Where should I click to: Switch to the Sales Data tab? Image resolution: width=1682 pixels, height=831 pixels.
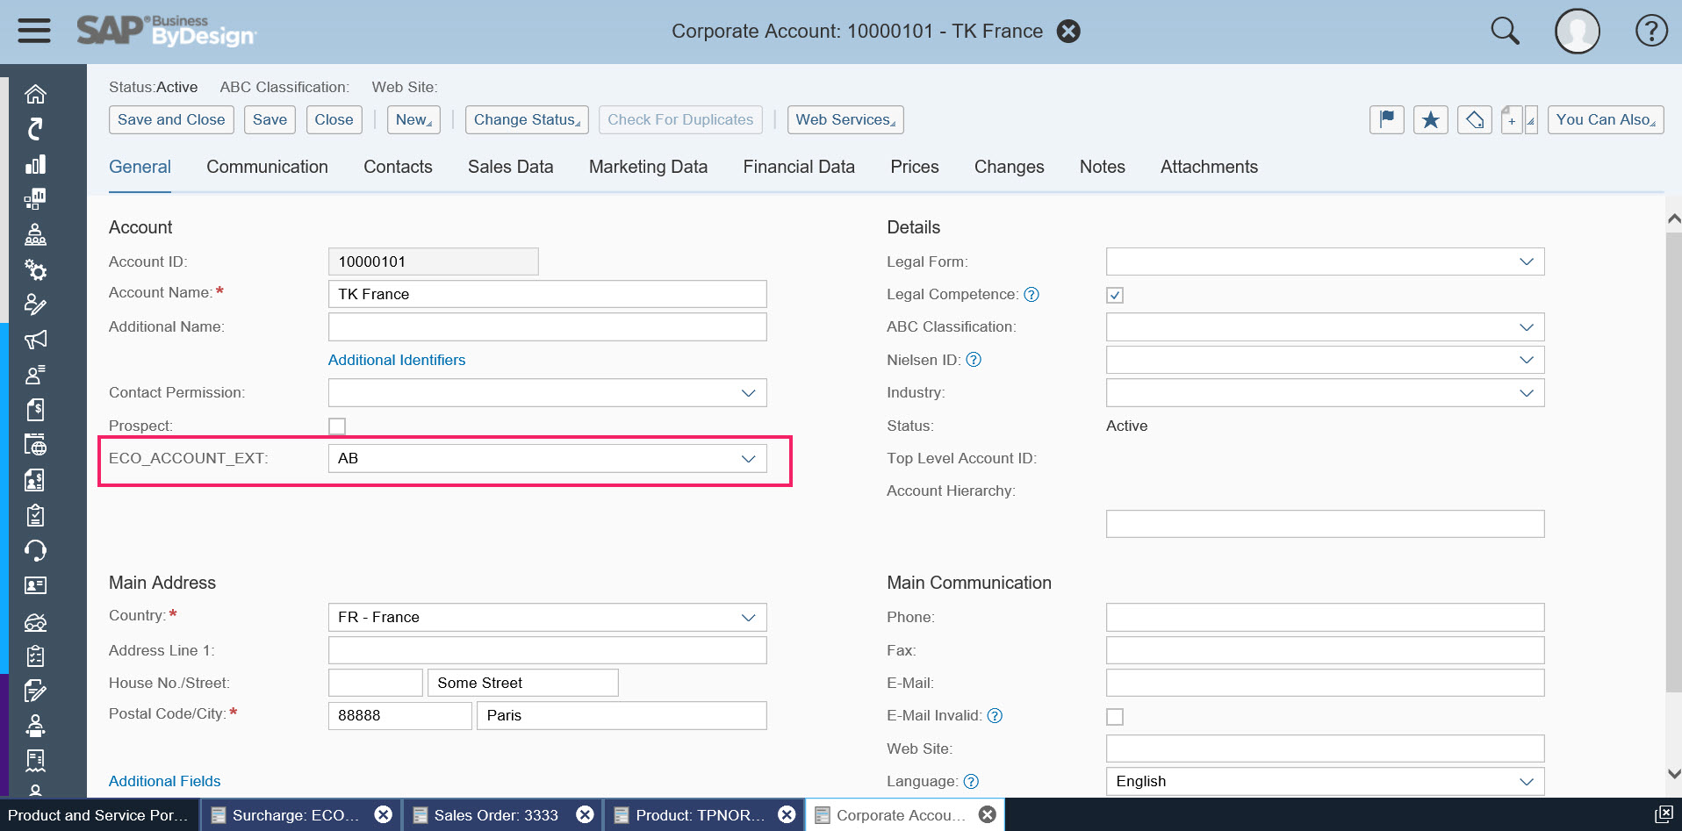click(x=510, y=167)
